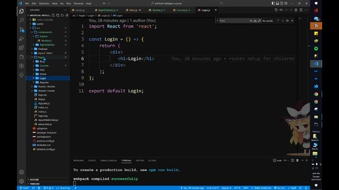This screenshot has width=339, height=190.
Task: Click the Spotify icon in the taskbar
Action: (x=316, y=49)
